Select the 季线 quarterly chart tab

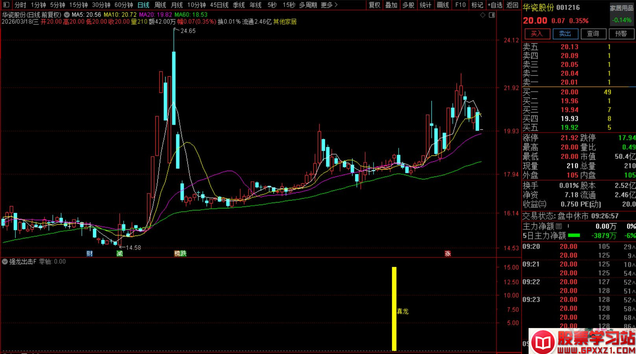click(239, 5)
